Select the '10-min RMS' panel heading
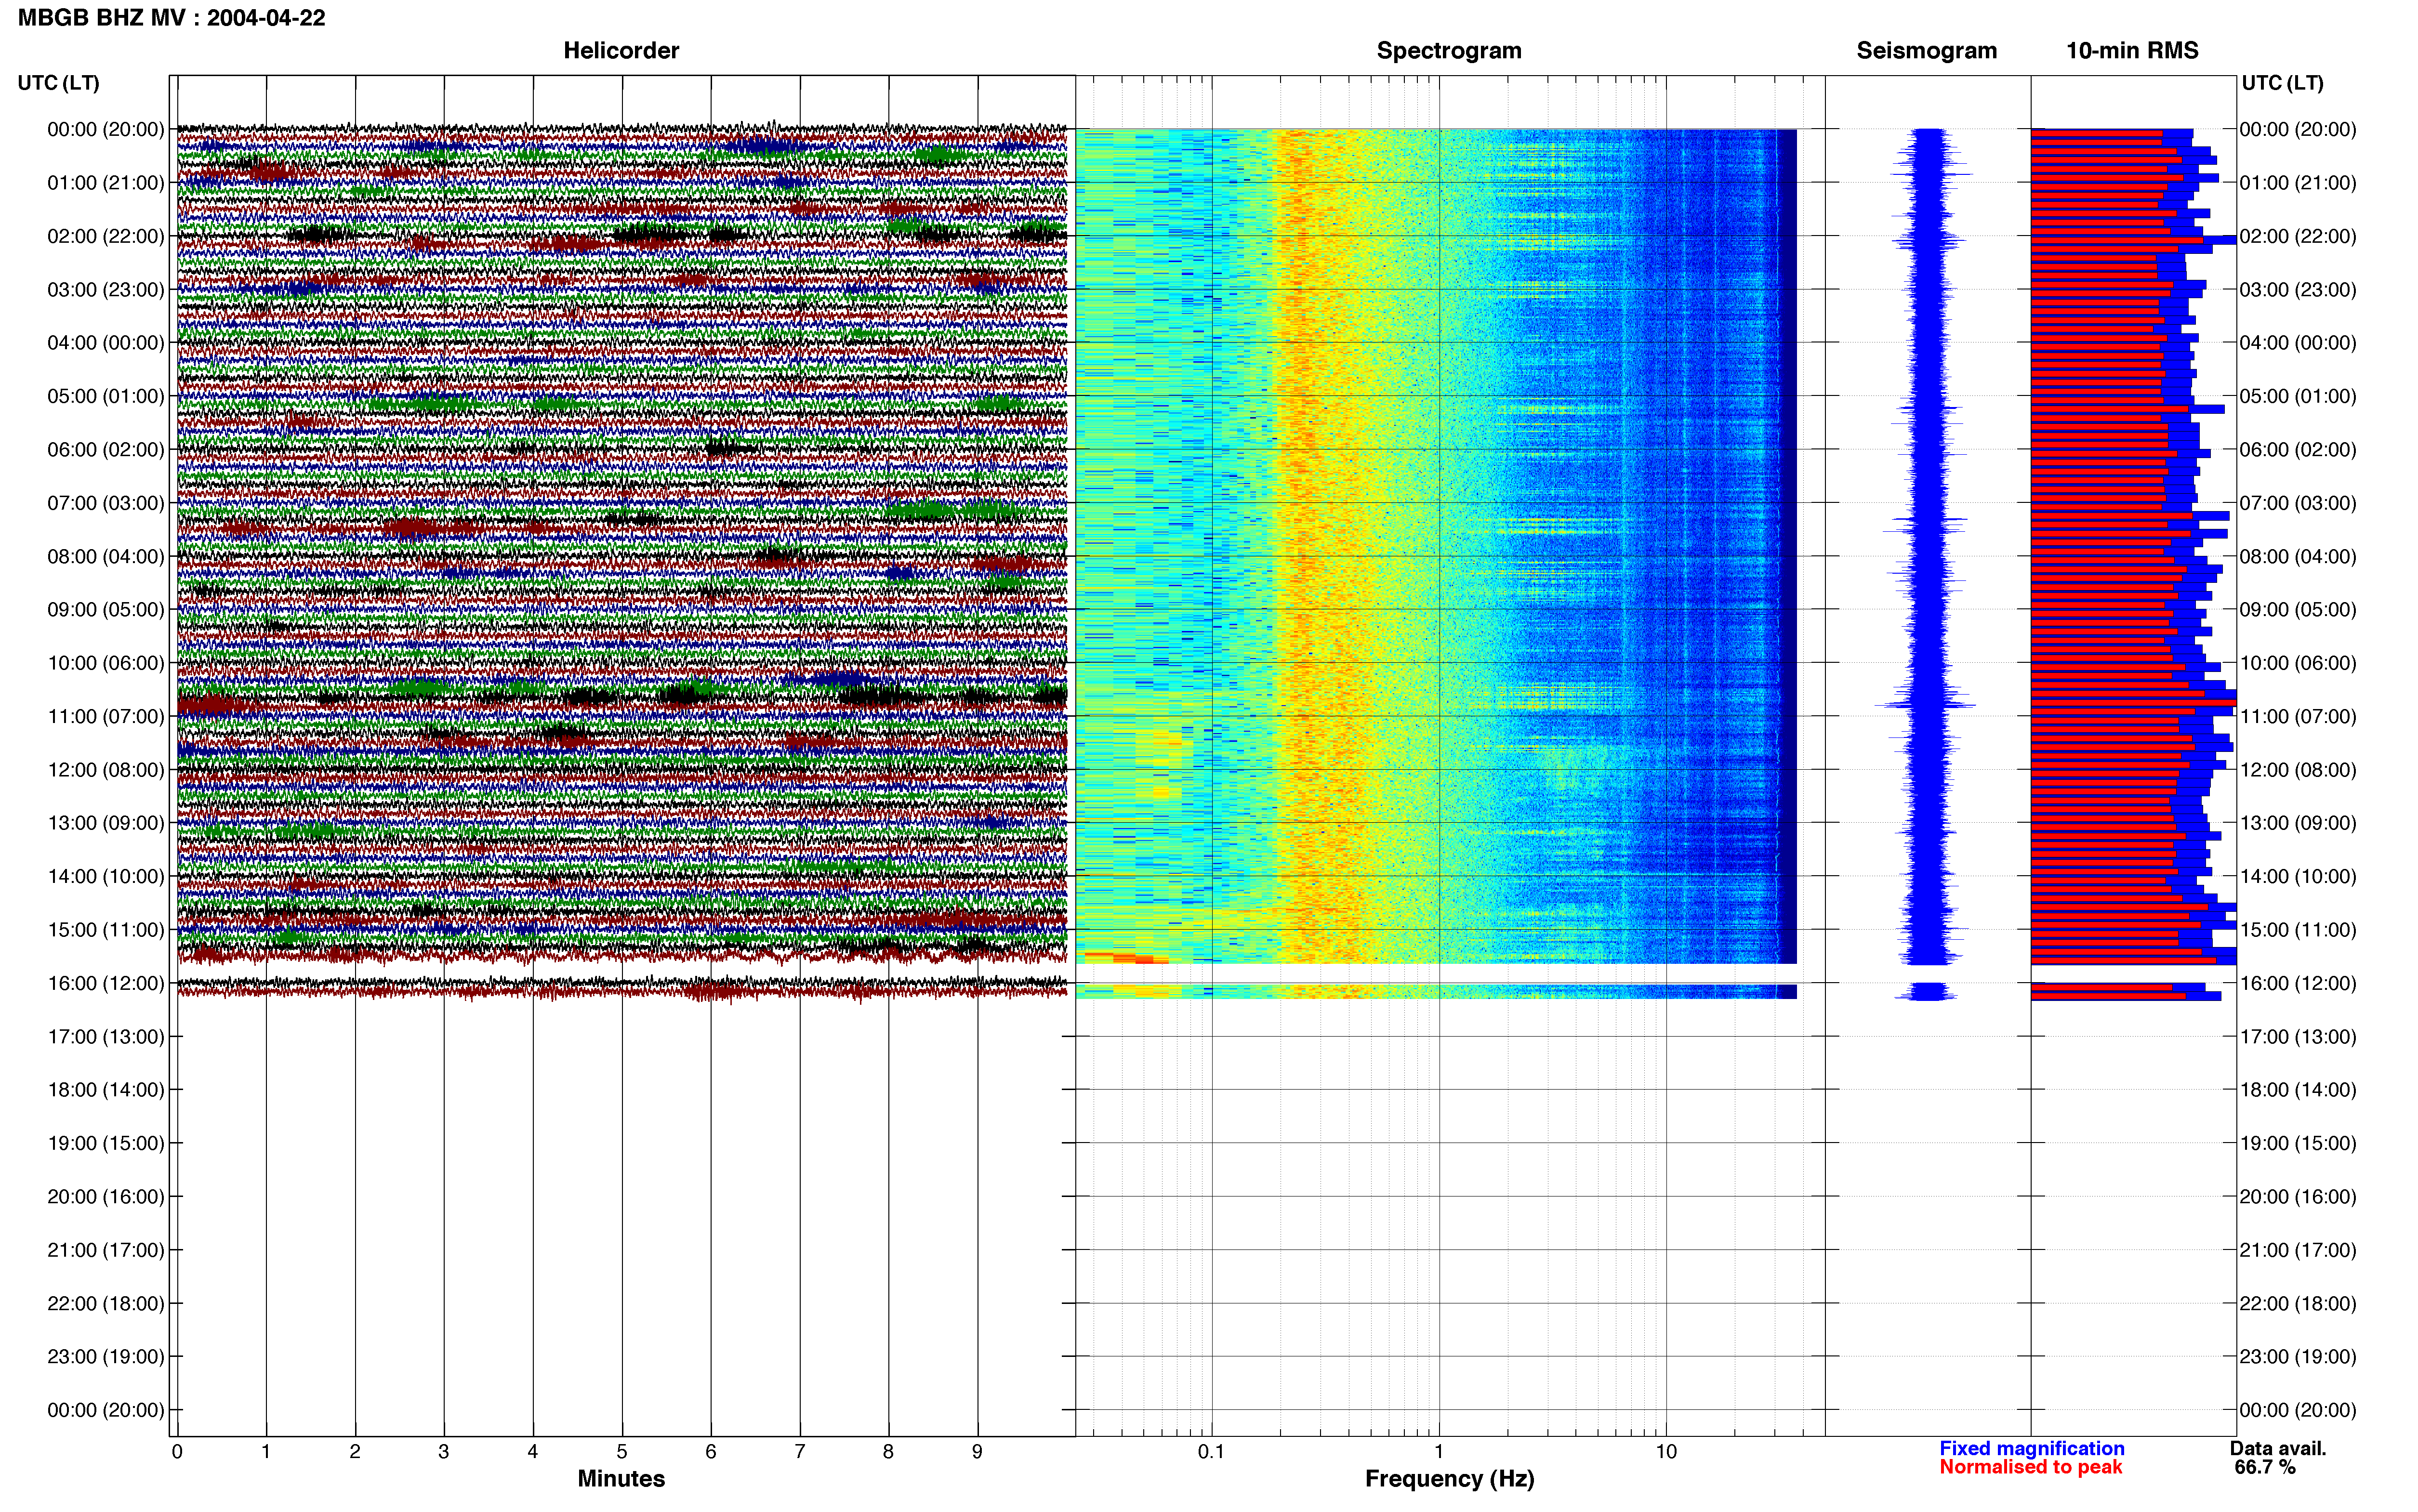Image resolution: width=2418 pixels, height=1512 pixels. (2132, 51)
